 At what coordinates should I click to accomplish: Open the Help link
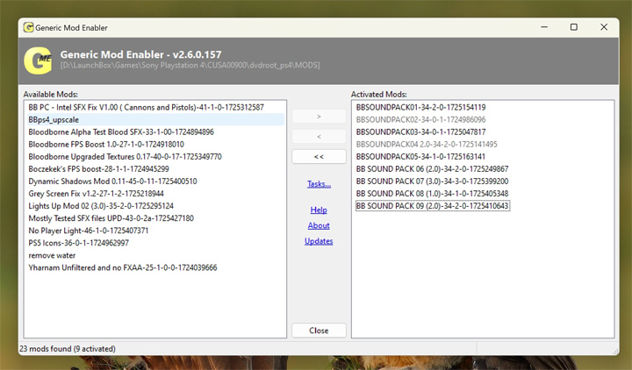coord(319,210)
